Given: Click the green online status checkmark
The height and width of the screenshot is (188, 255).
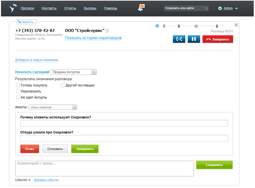Looking at the screenshot, I should [220, 8].
